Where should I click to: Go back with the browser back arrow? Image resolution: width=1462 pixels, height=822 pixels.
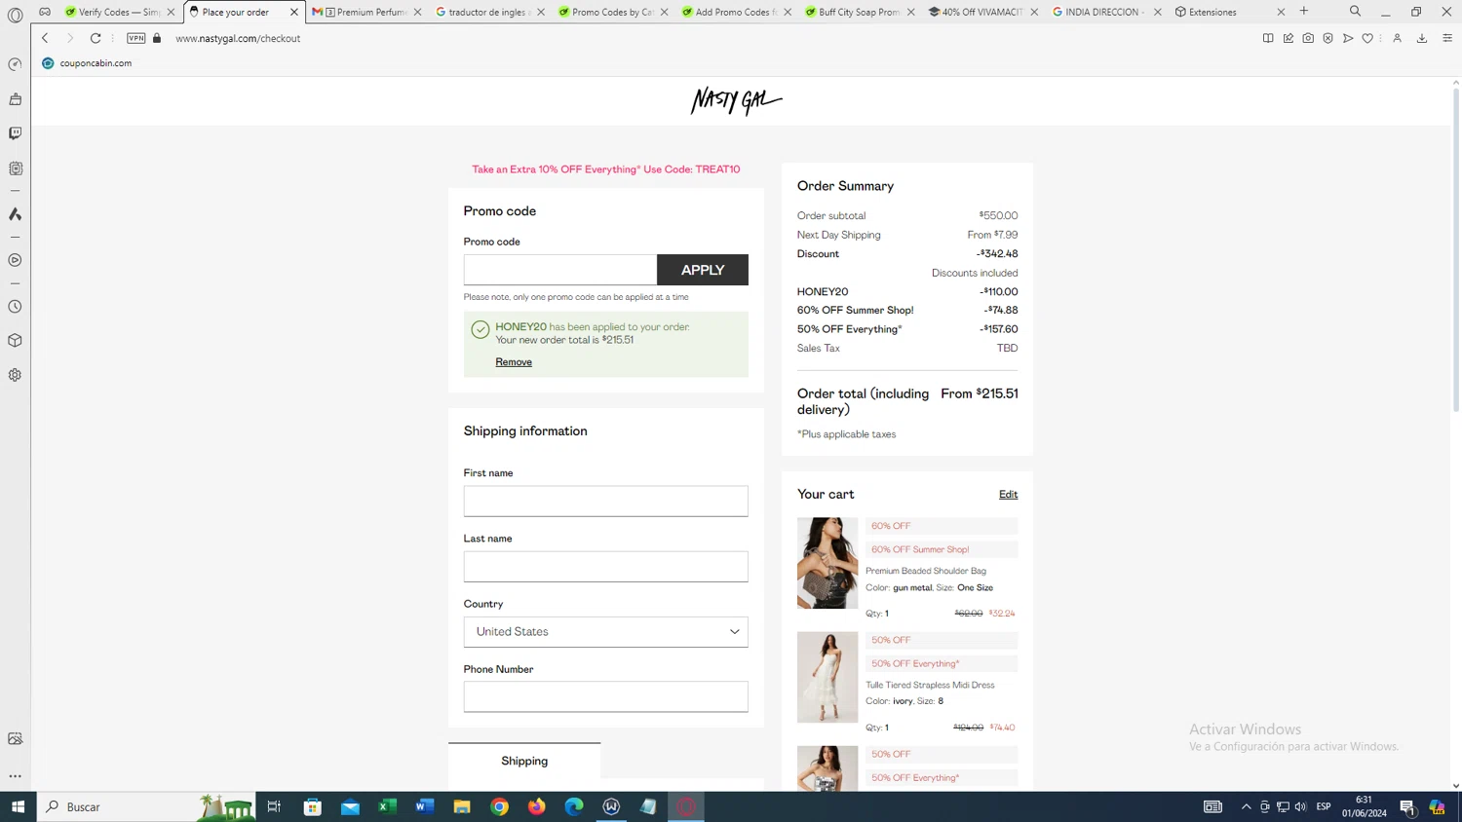[45, 38]
